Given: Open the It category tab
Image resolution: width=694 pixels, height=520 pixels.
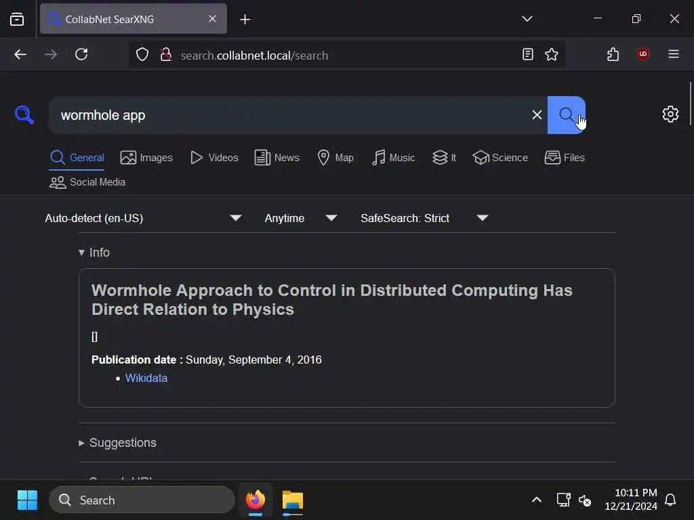Looking at the screenshot, I should click(444, 158).
